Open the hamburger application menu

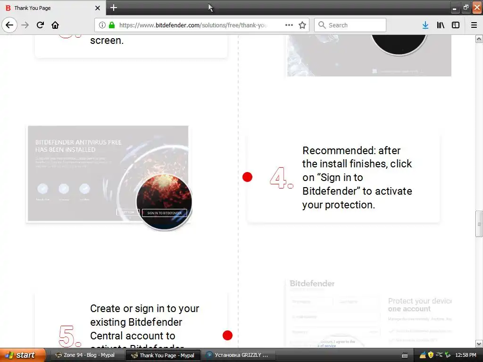click(474, 25)
